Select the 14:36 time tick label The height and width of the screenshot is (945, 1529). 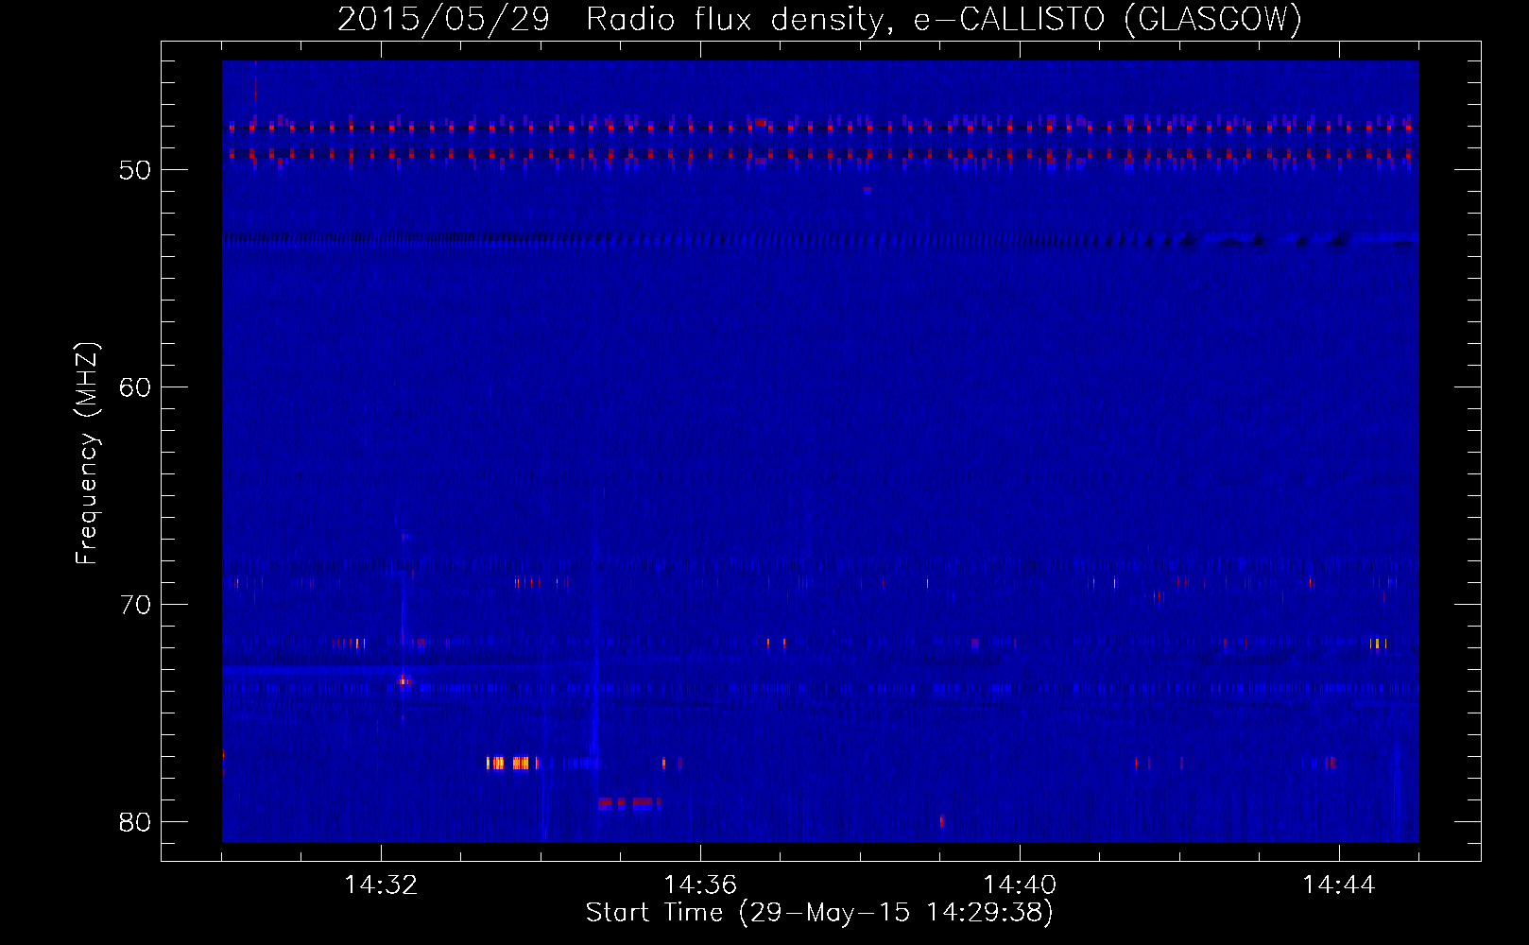point(700,885)
